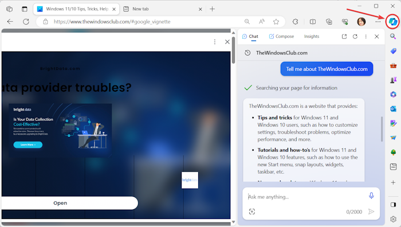Click the page vertical scrollbar thumb
This screenshot has height=227, width=401.
[233, 50]
